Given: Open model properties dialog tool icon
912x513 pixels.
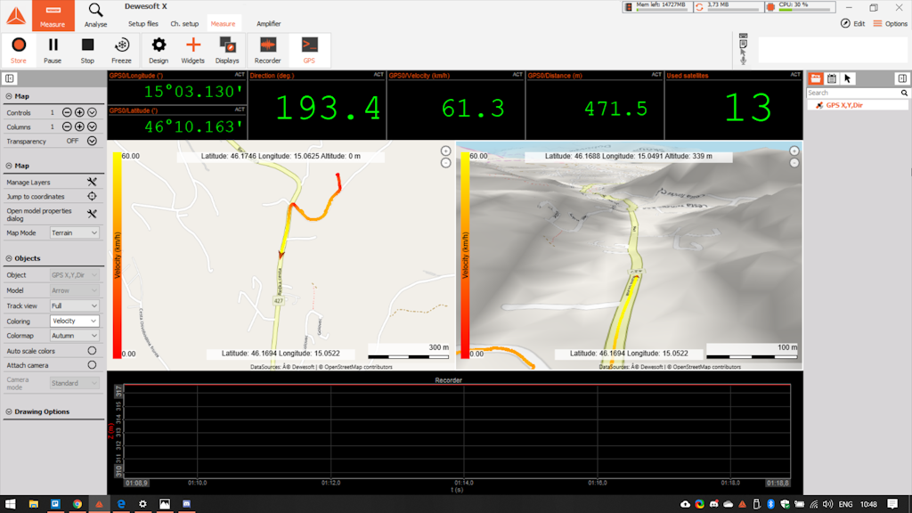Looking at the screenshot, I should tap(92, 214).
